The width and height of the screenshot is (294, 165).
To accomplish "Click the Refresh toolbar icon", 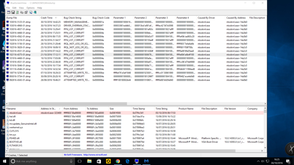I will (x=17, y=12).
